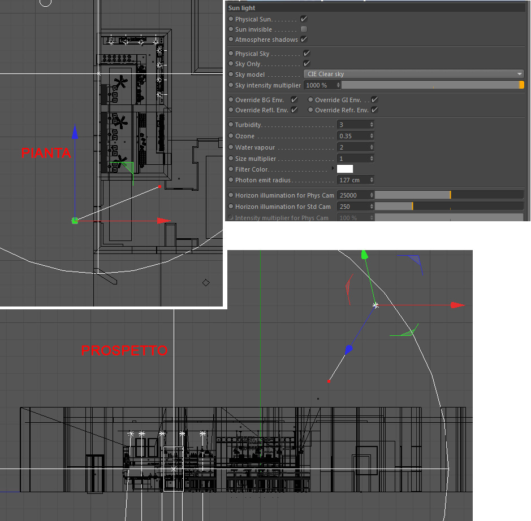Image resolution: width=531 pixels, height=521 pixels.
Task: Grab the blue Z-axis arrow in the plan viewport
Action: tap(75, 132)
